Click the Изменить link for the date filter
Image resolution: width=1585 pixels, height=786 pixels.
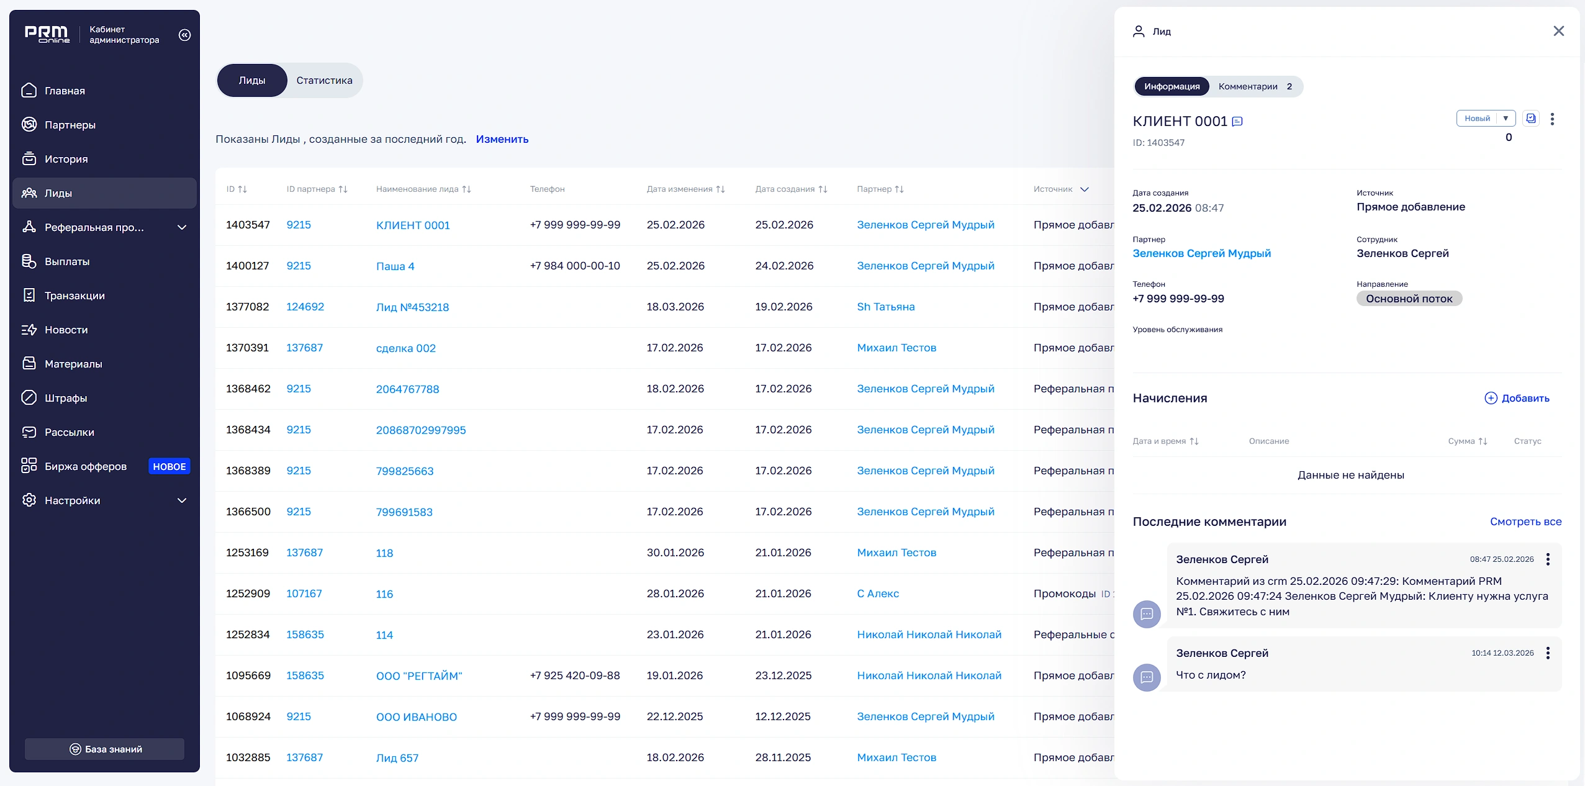tap(502, 139)
